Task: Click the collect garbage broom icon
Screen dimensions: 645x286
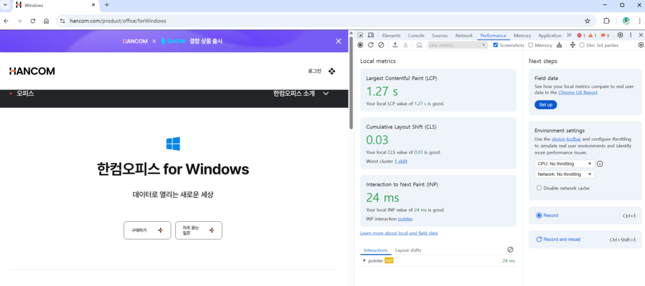Action: click(x=559, y=45)
